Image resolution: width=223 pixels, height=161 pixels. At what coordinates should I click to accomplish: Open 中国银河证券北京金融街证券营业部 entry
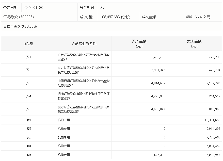84,83
